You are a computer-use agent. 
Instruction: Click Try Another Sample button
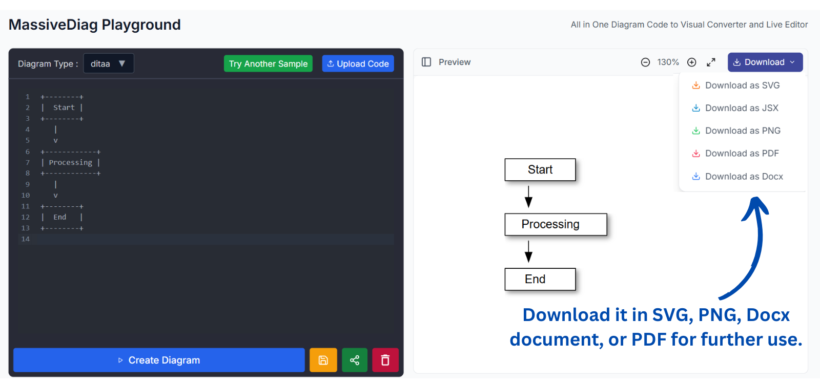[x=268, y=63]
